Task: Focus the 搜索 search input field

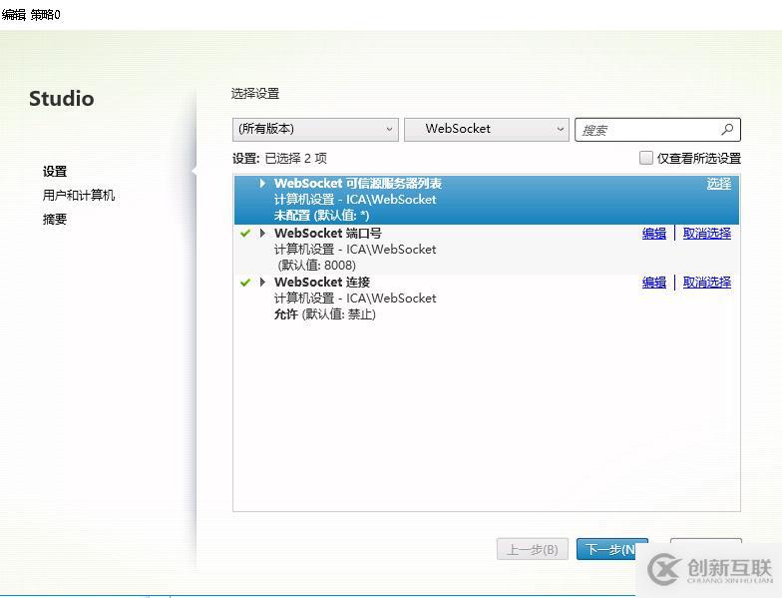Action: pyautogui.click(x=646, y=130)
